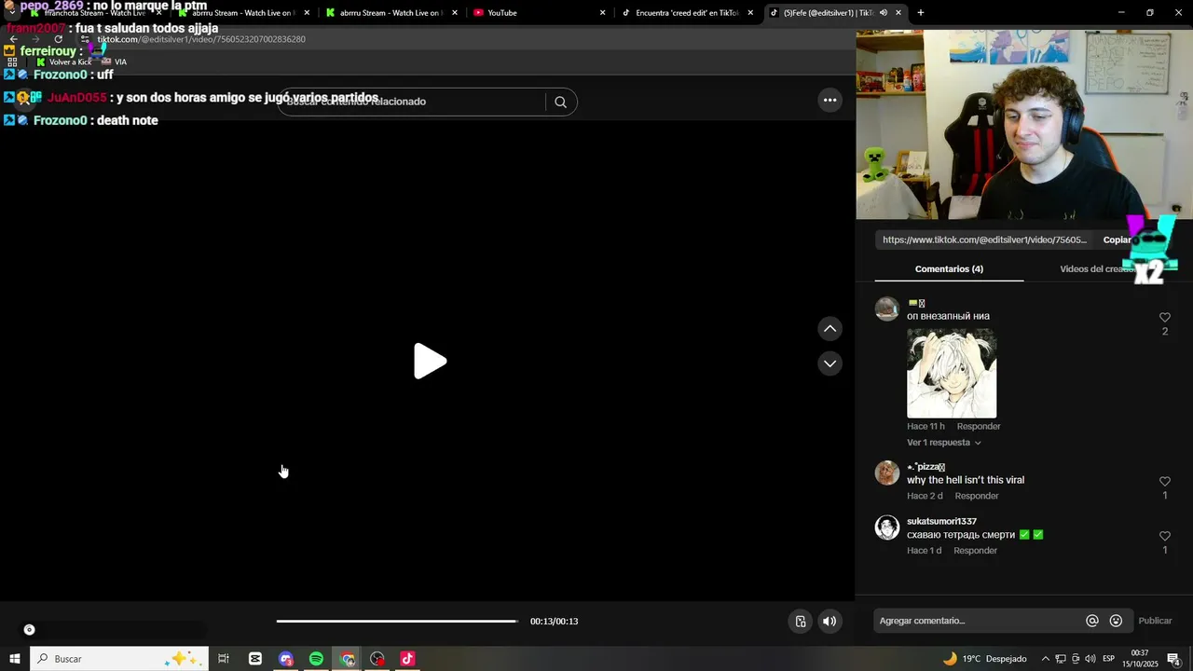Expand hidden system tray icons chevron
The width and height of the screenshot is (1193, 671).
[x=1045, y=659]
